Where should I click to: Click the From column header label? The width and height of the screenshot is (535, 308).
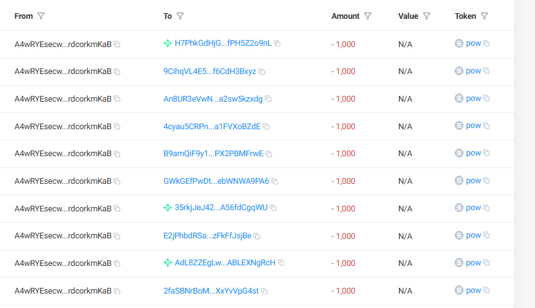click(24, 16)
